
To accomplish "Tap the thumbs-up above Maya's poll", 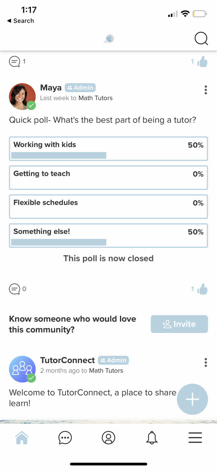I will [x=202, y=61].
